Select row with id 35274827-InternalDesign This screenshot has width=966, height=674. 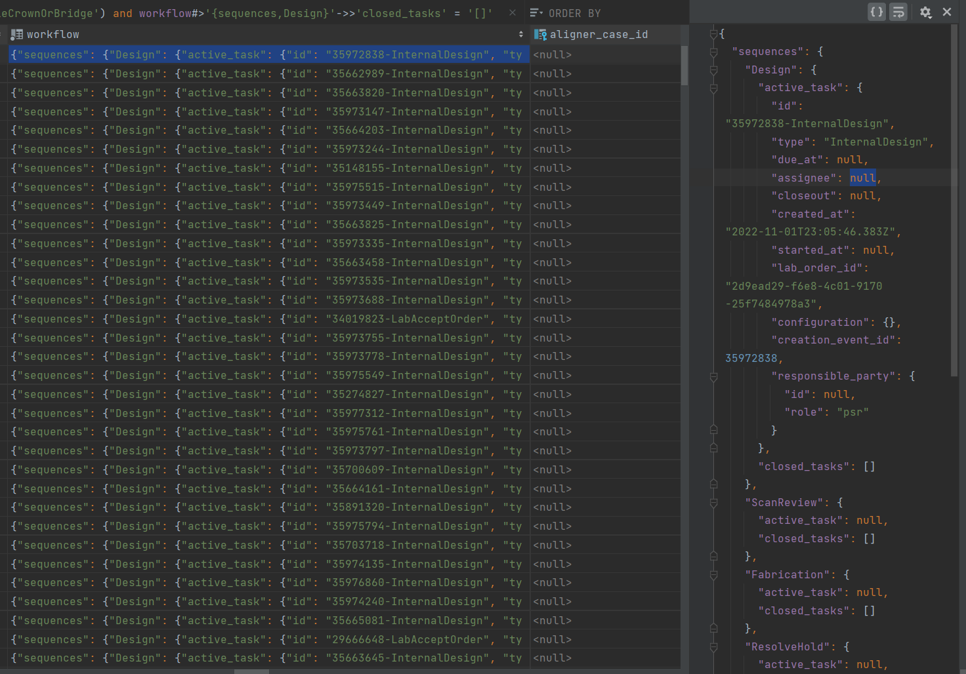click(269, 395)
